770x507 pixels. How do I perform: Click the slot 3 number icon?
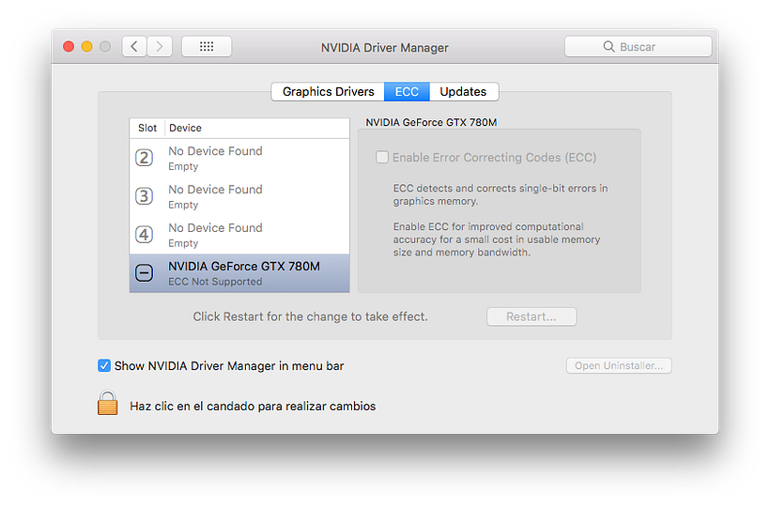coord(144,196)
